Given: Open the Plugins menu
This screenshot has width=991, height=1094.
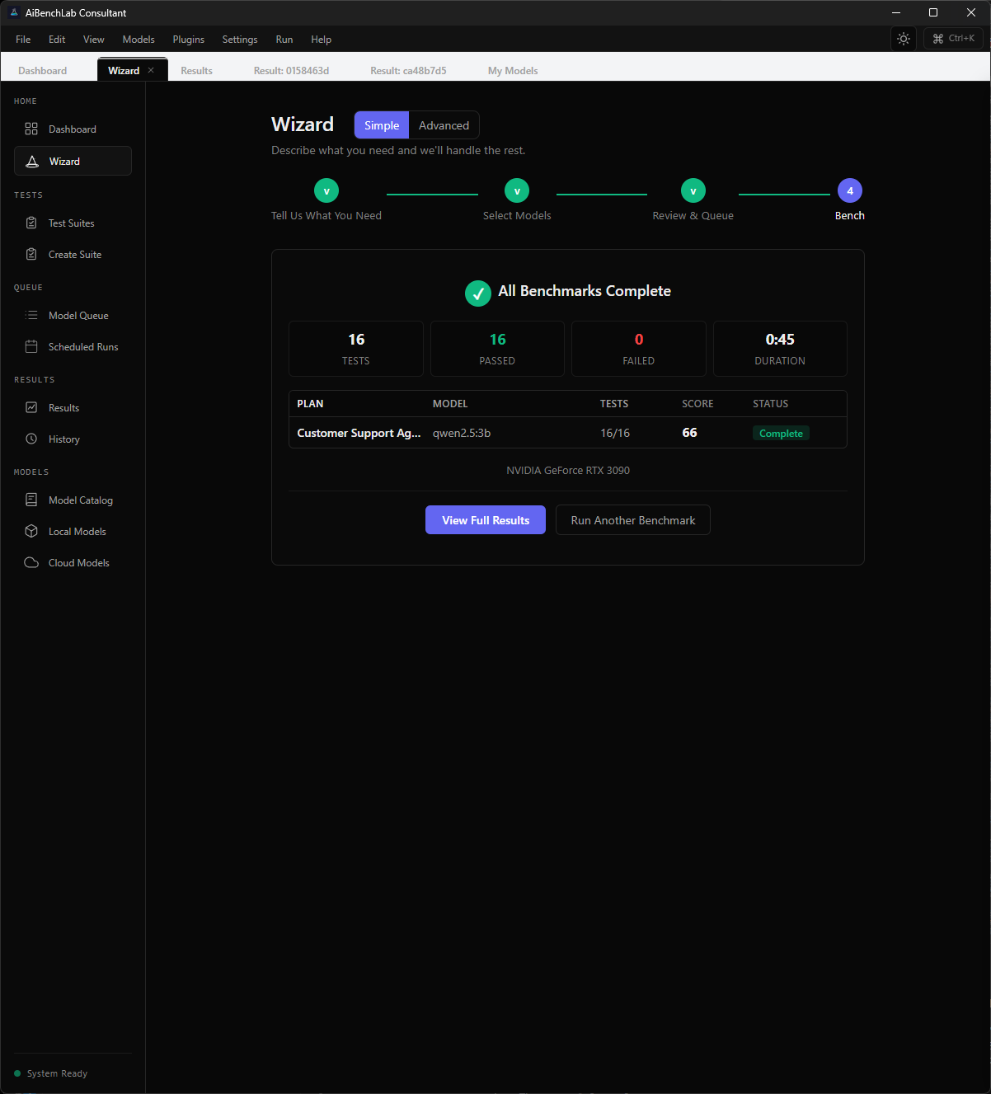Looking at the screenshot, I should (188, 39).
